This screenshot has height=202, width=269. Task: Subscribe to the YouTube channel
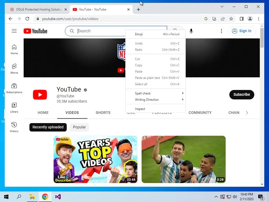[242, 94]
